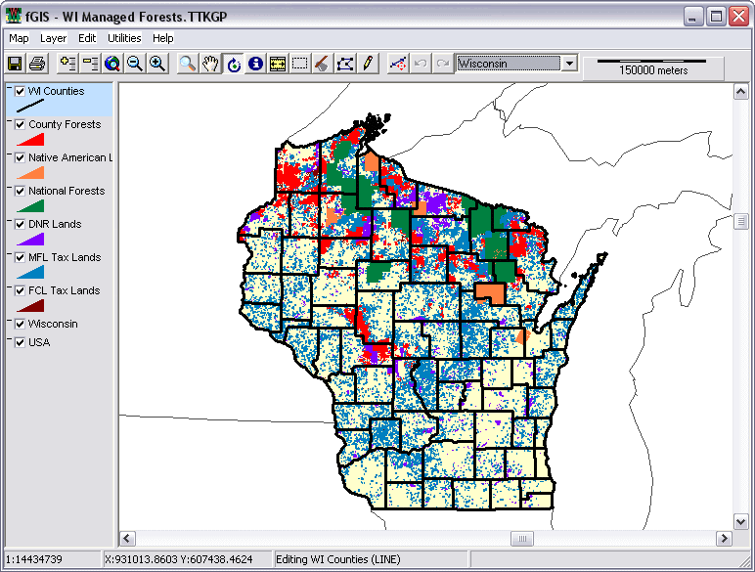Collapse the DNR Lands legend entry

[x=10, y=221]
